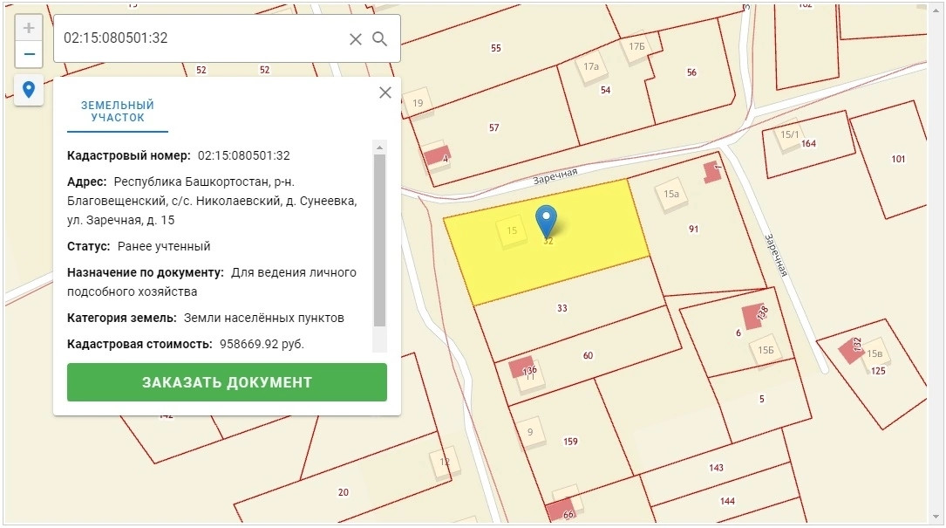Click building 19 on the map
This screenshot has width=946, height=528.
418,103
